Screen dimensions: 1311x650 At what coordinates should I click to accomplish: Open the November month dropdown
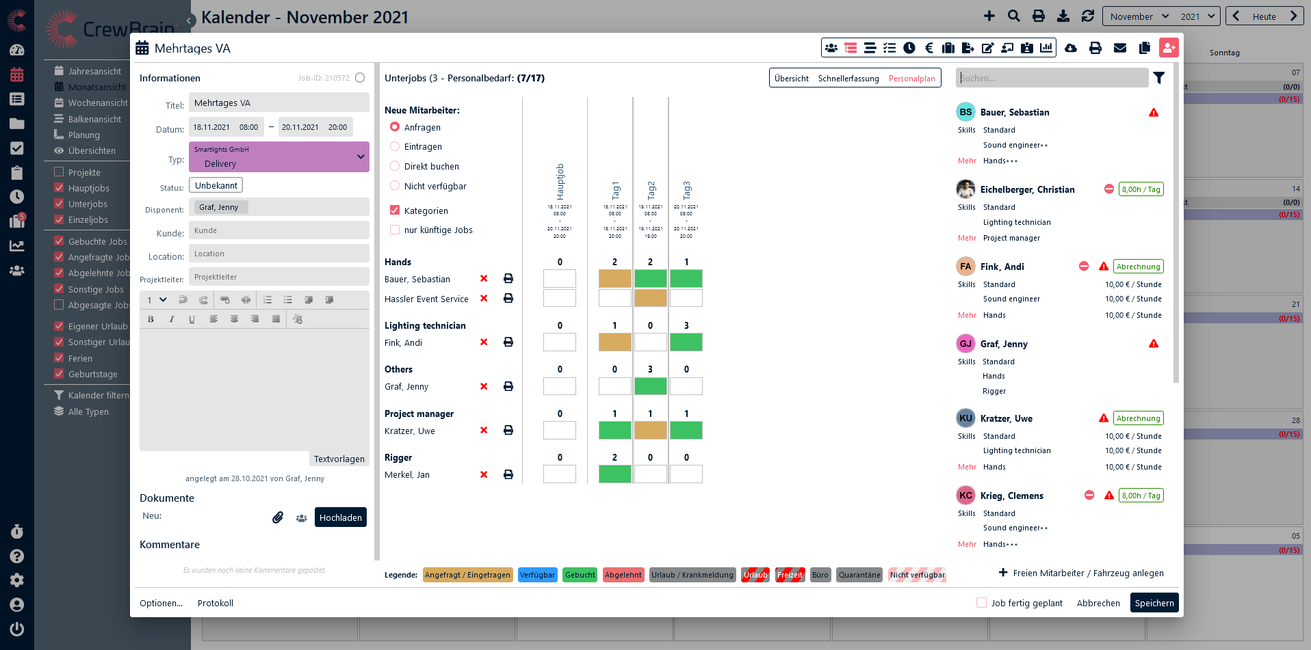pyautogui.click(x=1139, y=16)
